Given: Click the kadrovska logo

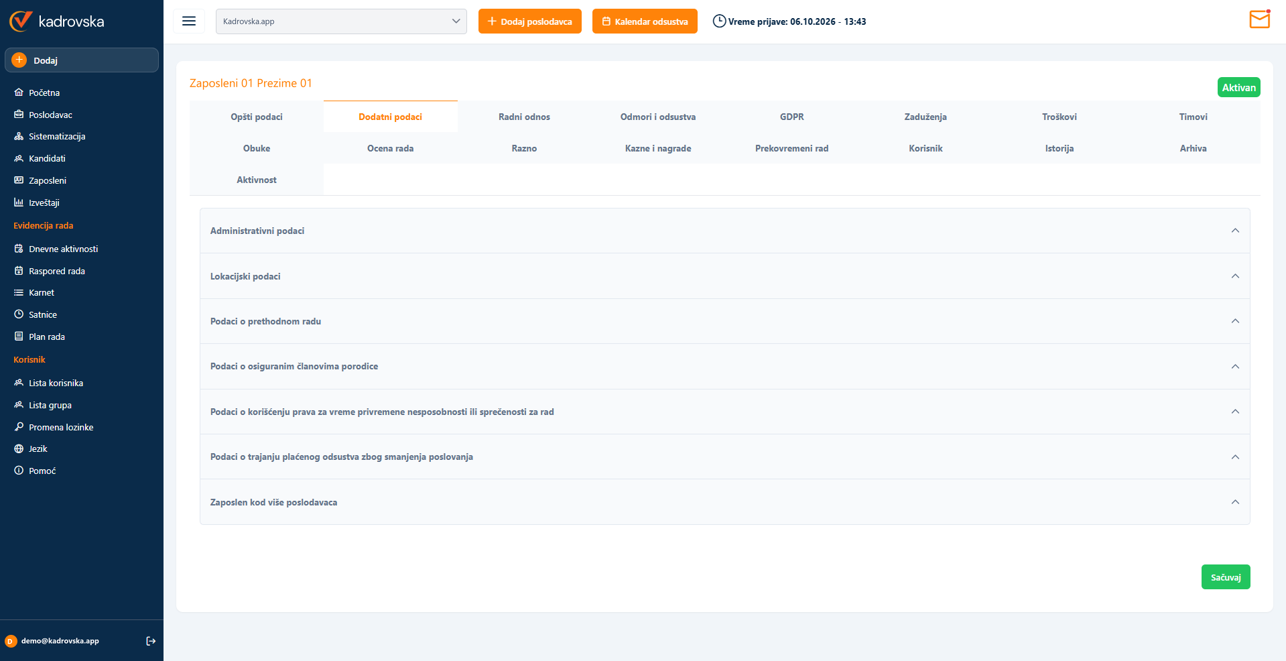Looking at the screenshot, I should tap(57, 21).
